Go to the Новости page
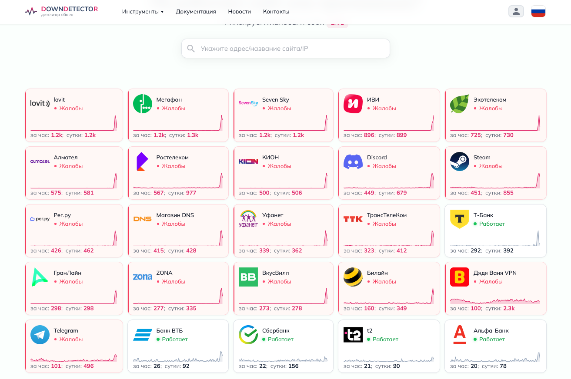This screenshot has height=379, width=571. (240, 12)
